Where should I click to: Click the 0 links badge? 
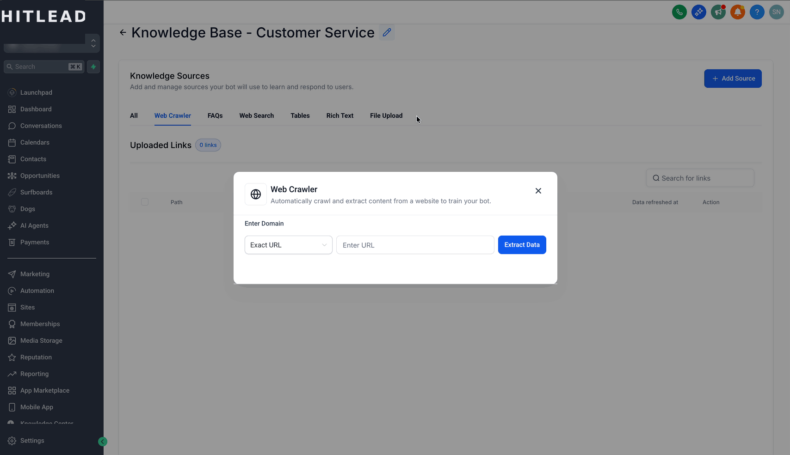pyautogui.click(x=208, y=145)
